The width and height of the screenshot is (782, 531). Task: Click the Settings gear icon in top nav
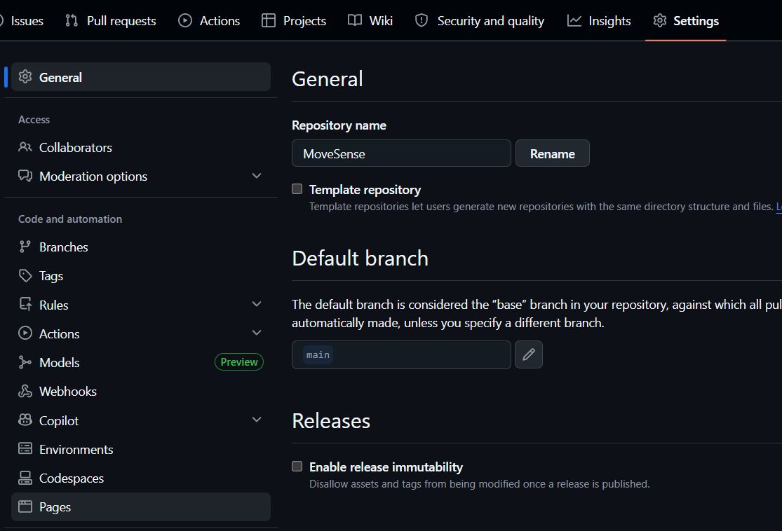coord(660,20)
